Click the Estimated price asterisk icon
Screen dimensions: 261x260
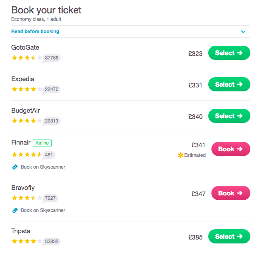[x=181, y=155]
